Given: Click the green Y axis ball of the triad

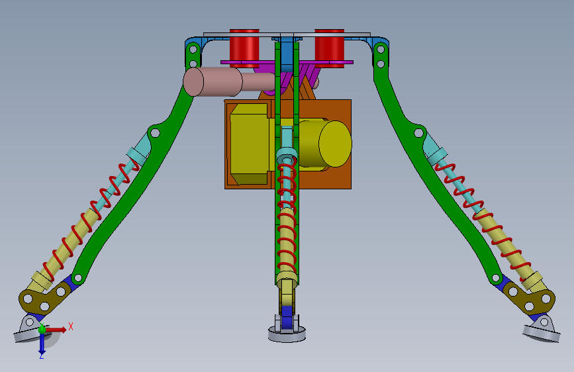Looking at the screenshot, I should 42,329.
